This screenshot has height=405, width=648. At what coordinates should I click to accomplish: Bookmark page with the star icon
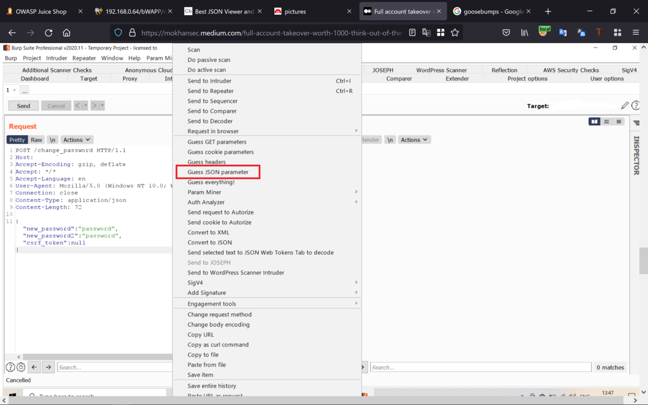click(455, 33)
